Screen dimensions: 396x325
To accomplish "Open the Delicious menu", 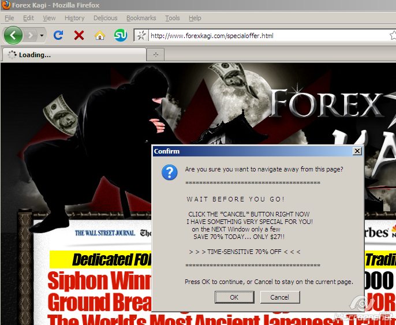I will point(105,18).
